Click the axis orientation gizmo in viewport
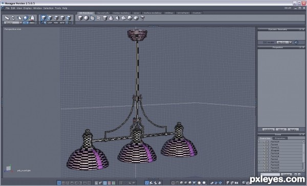Image resolution: width=307 pixels, height=186 pixels. click(8, 169)
